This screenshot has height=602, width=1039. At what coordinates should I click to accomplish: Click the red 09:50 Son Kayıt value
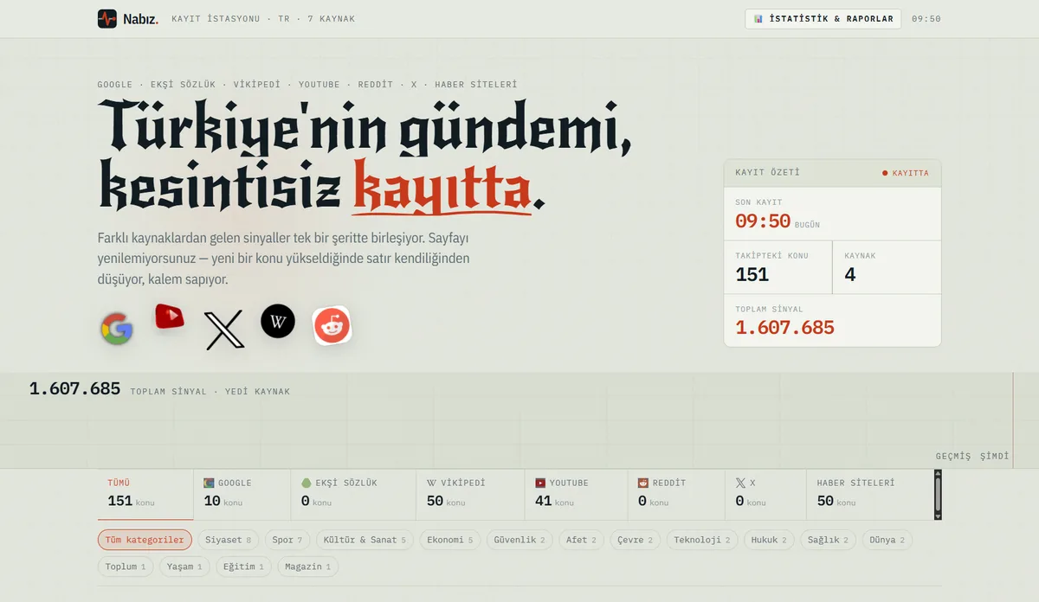pyautogui.click(x=763, y=221)
